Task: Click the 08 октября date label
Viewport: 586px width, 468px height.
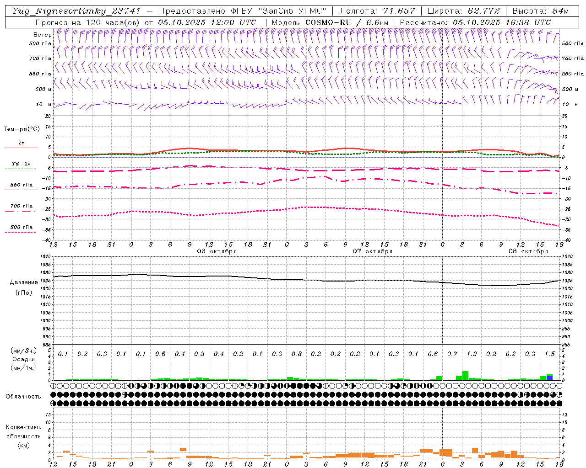Action: coord(528,251)
